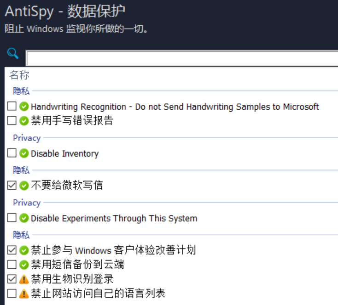338x305 pixels.
Task: Click green icon beside Disable Experiments Through This System
Action: [x=24, y=218]
